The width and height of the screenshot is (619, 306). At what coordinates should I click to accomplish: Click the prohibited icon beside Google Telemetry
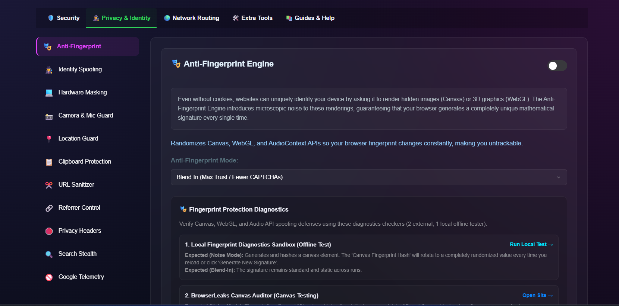[49, 277]
